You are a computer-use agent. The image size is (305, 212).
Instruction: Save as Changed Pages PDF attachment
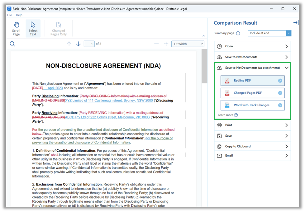252,93
